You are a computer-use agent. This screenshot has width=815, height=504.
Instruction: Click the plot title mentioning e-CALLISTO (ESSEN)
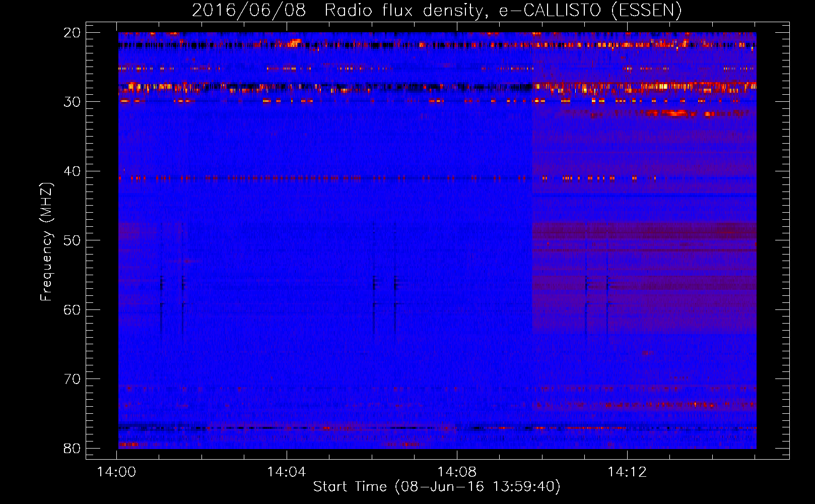pos(437,10)
